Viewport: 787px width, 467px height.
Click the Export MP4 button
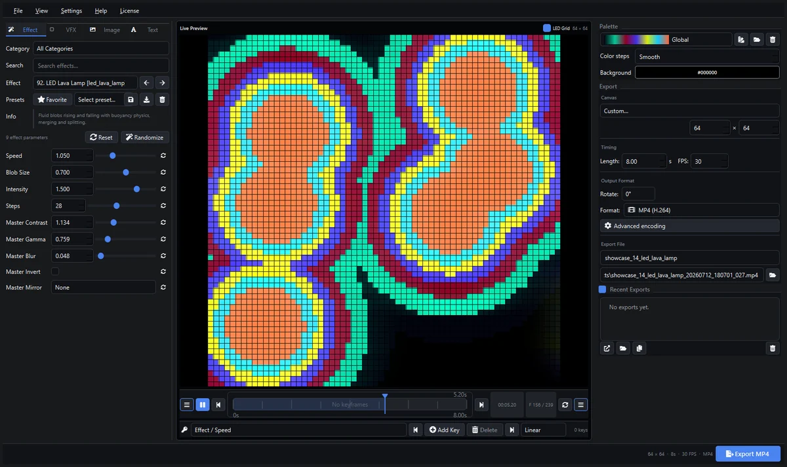click(x=748, y=454)
